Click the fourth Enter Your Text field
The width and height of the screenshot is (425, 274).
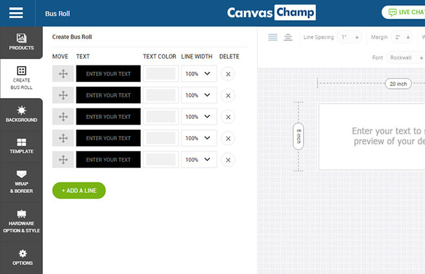point(108,138)
